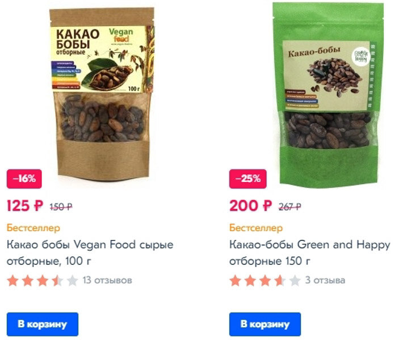This screenshot has width=407, height=340.
Task: Click fifth grey star of Green and Happy rating
Action: pos(295,280)
